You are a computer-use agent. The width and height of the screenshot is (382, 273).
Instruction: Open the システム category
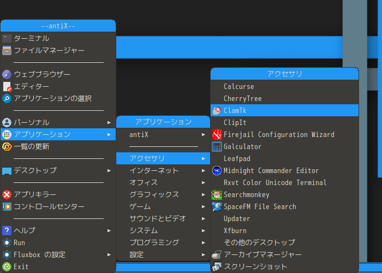(x=163, y=230)
